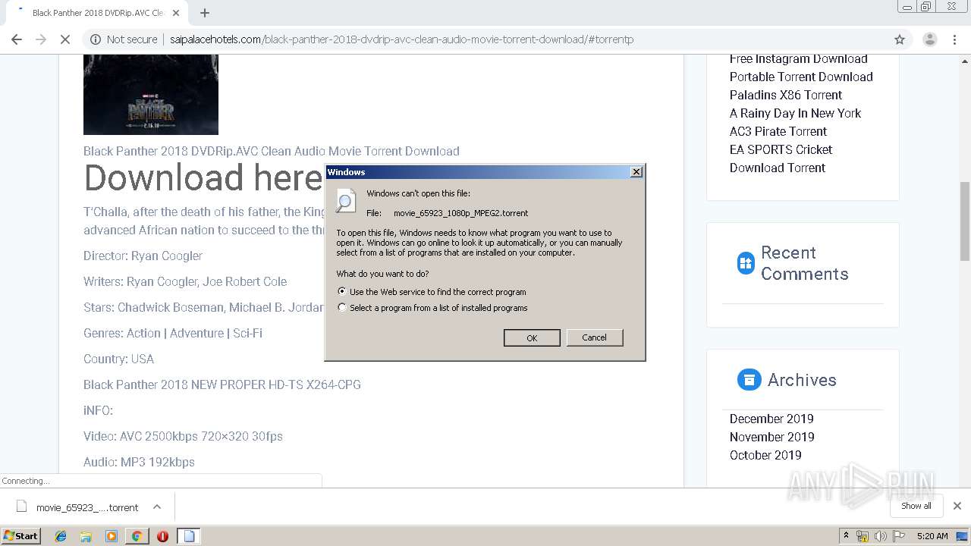
Task: Close the Black Panther tab
Action: [176, 13]
